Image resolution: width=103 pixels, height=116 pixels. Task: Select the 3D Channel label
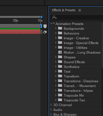click(x=63, y=105)
